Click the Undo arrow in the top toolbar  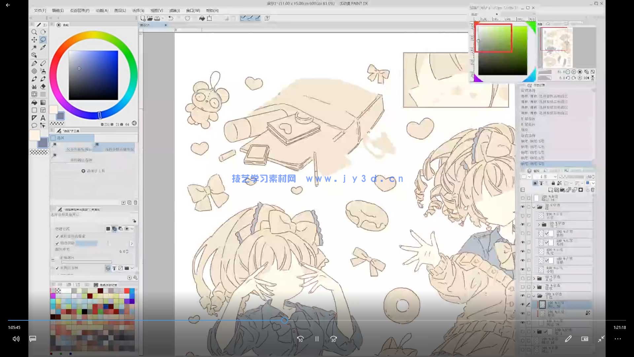click(171, 19)
